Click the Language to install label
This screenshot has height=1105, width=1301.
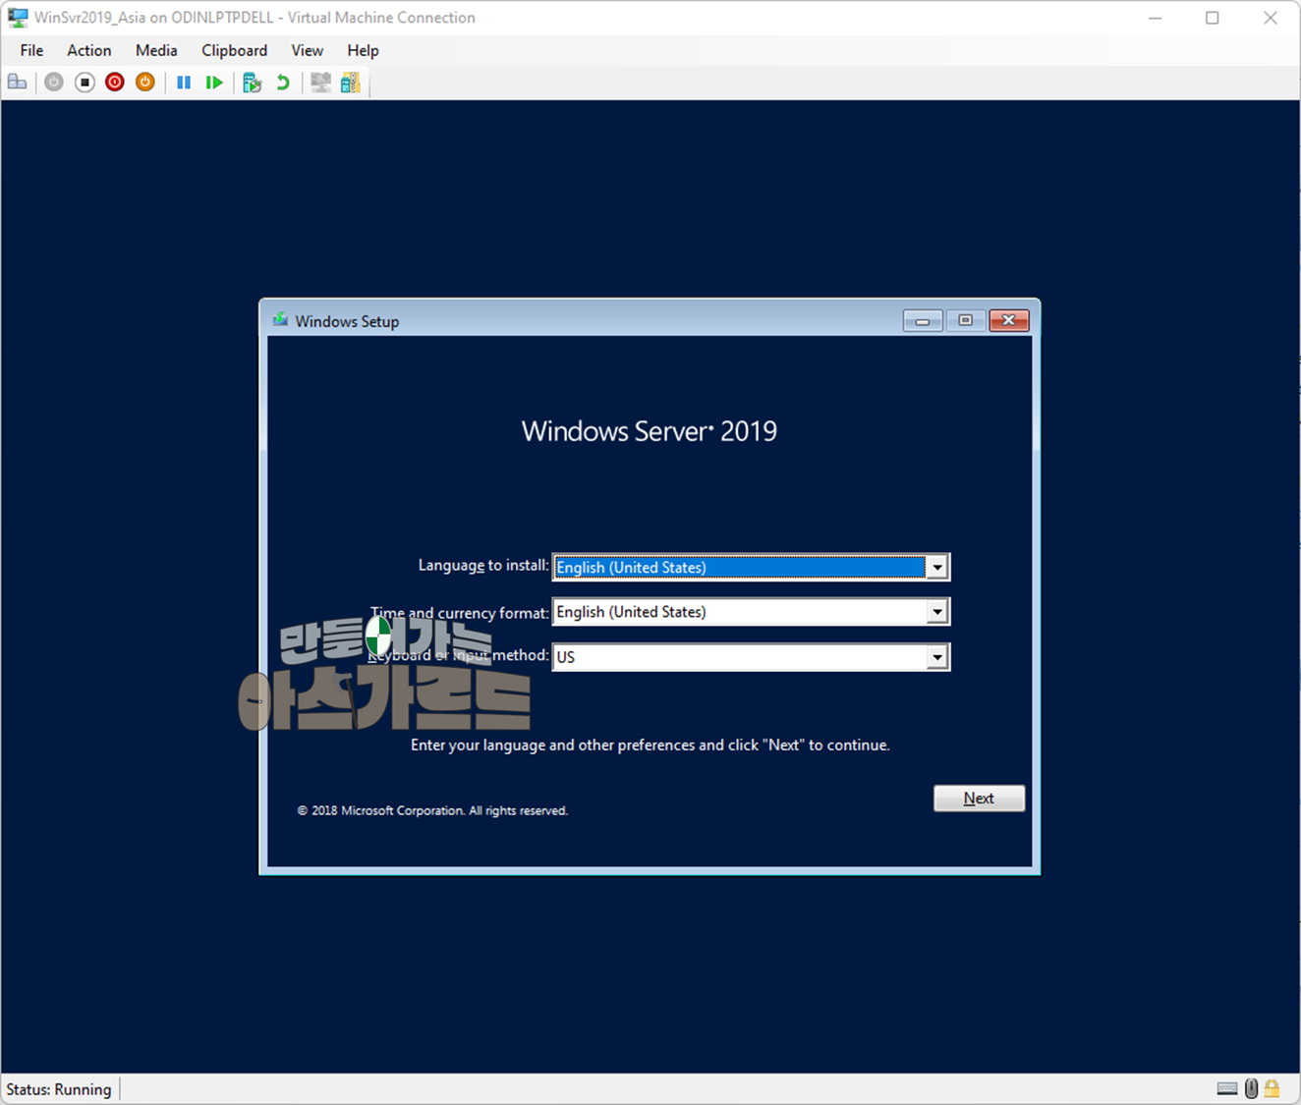point(483,565)
